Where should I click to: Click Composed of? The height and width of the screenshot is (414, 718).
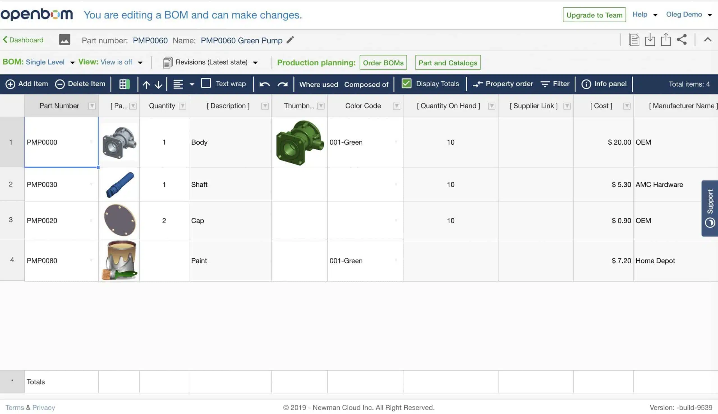click(366, 84)
